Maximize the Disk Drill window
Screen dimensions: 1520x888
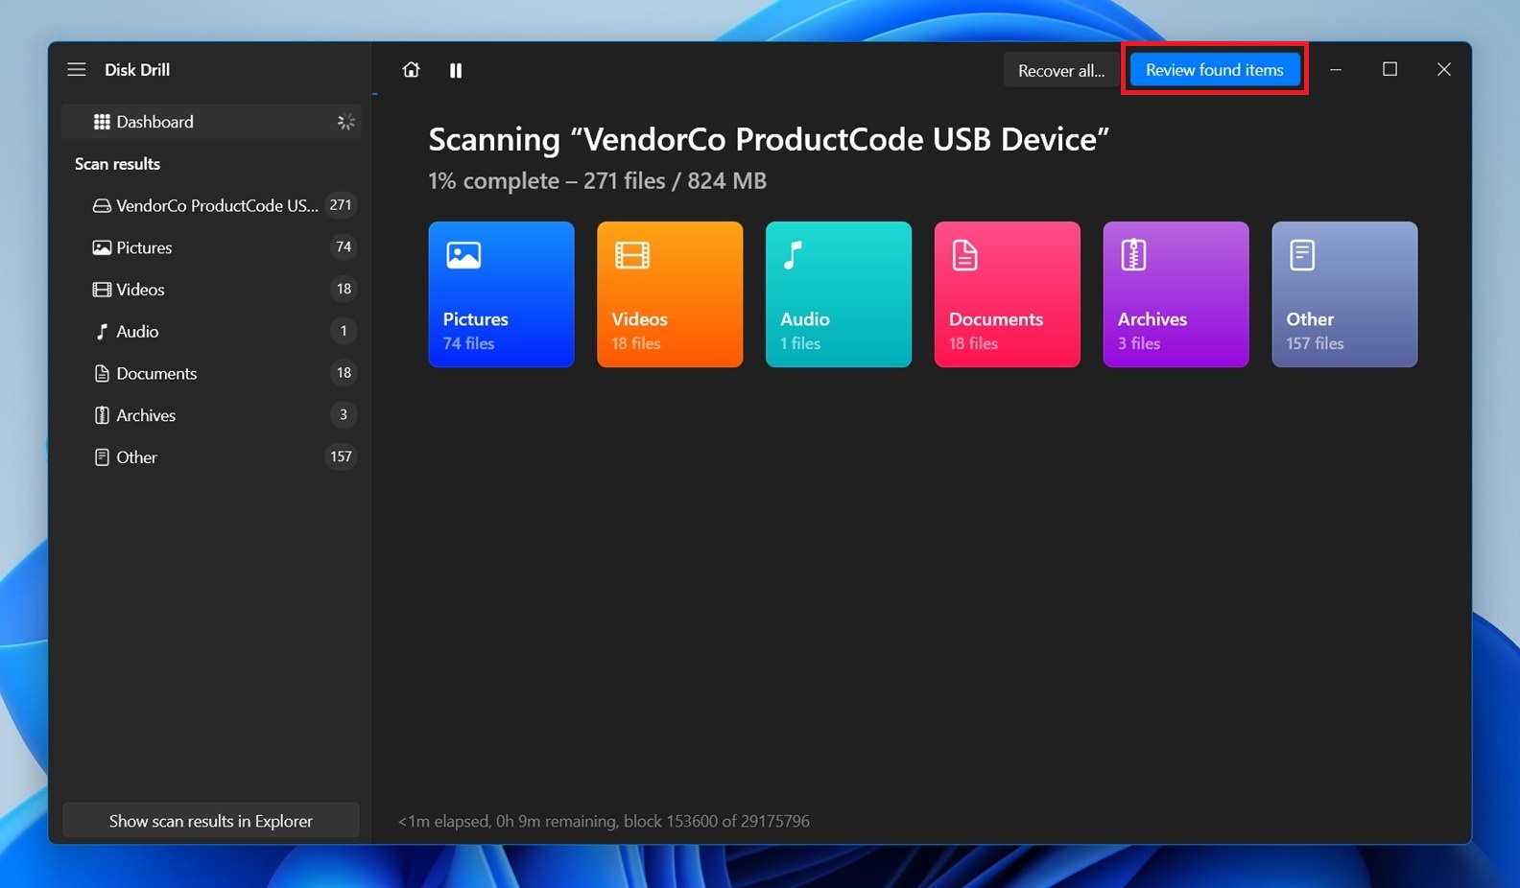tap(1389, 69)
